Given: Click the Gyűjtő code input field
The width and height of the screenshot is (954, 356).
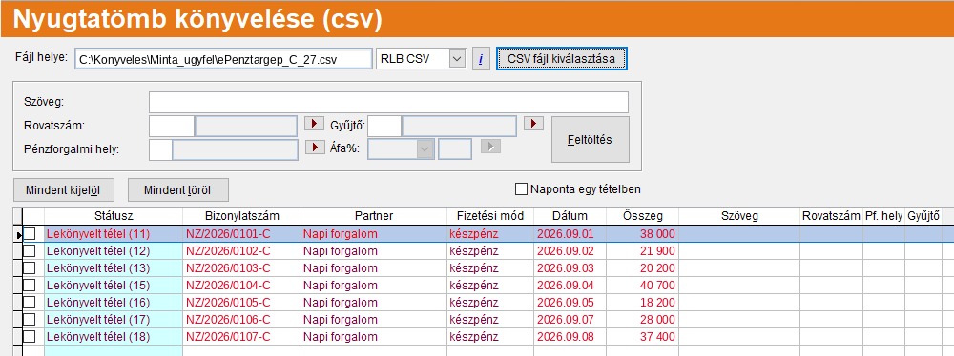Looking at the screenshot, I should pos(384,127).
